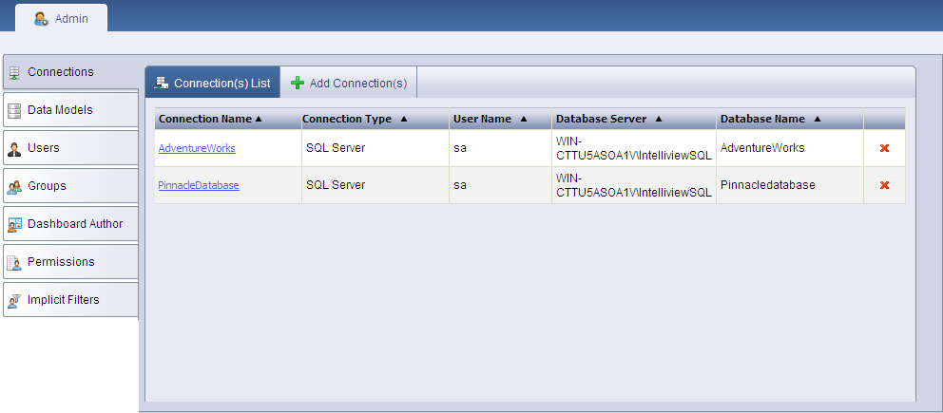Click the green plus Add Connection icon

298,84
